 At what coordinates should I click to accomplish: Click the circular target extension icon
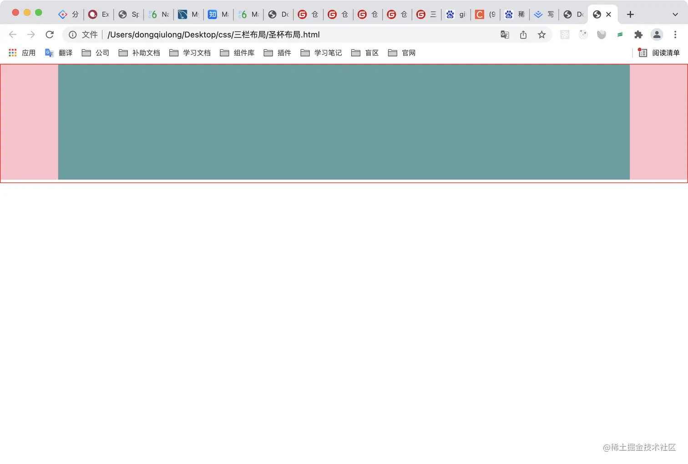583,35
